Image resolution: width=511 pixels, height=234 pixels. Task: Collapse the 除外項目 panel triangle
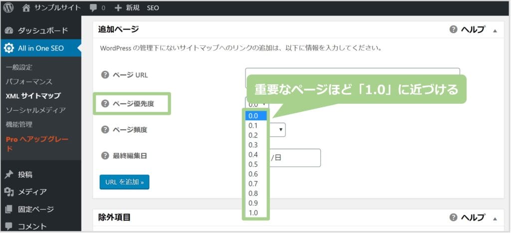(495, 219)
